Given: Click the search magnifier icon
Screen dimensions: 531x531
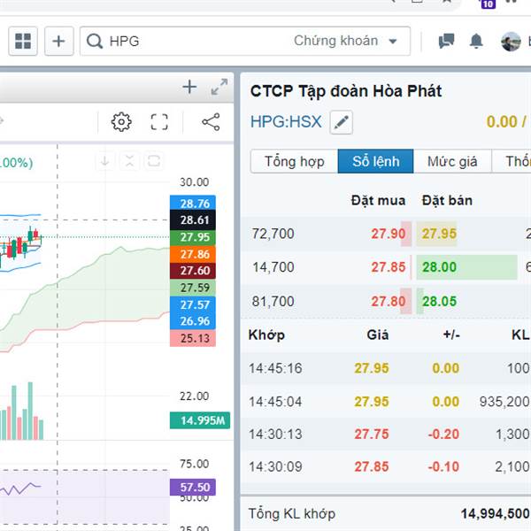Looking at the screenshot, I should (x=95, y=42).
